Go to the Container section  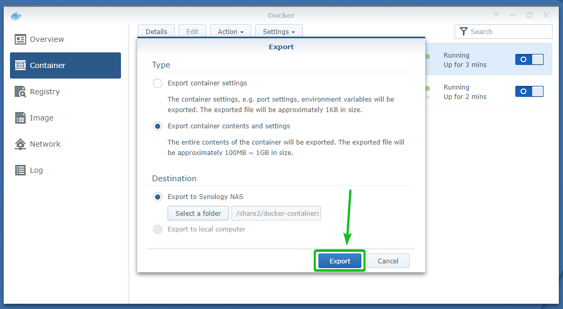(x=65, y=65)
